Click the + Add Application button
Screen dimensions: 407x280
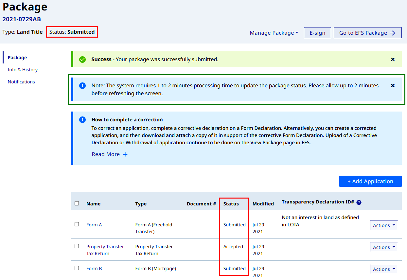370,181
